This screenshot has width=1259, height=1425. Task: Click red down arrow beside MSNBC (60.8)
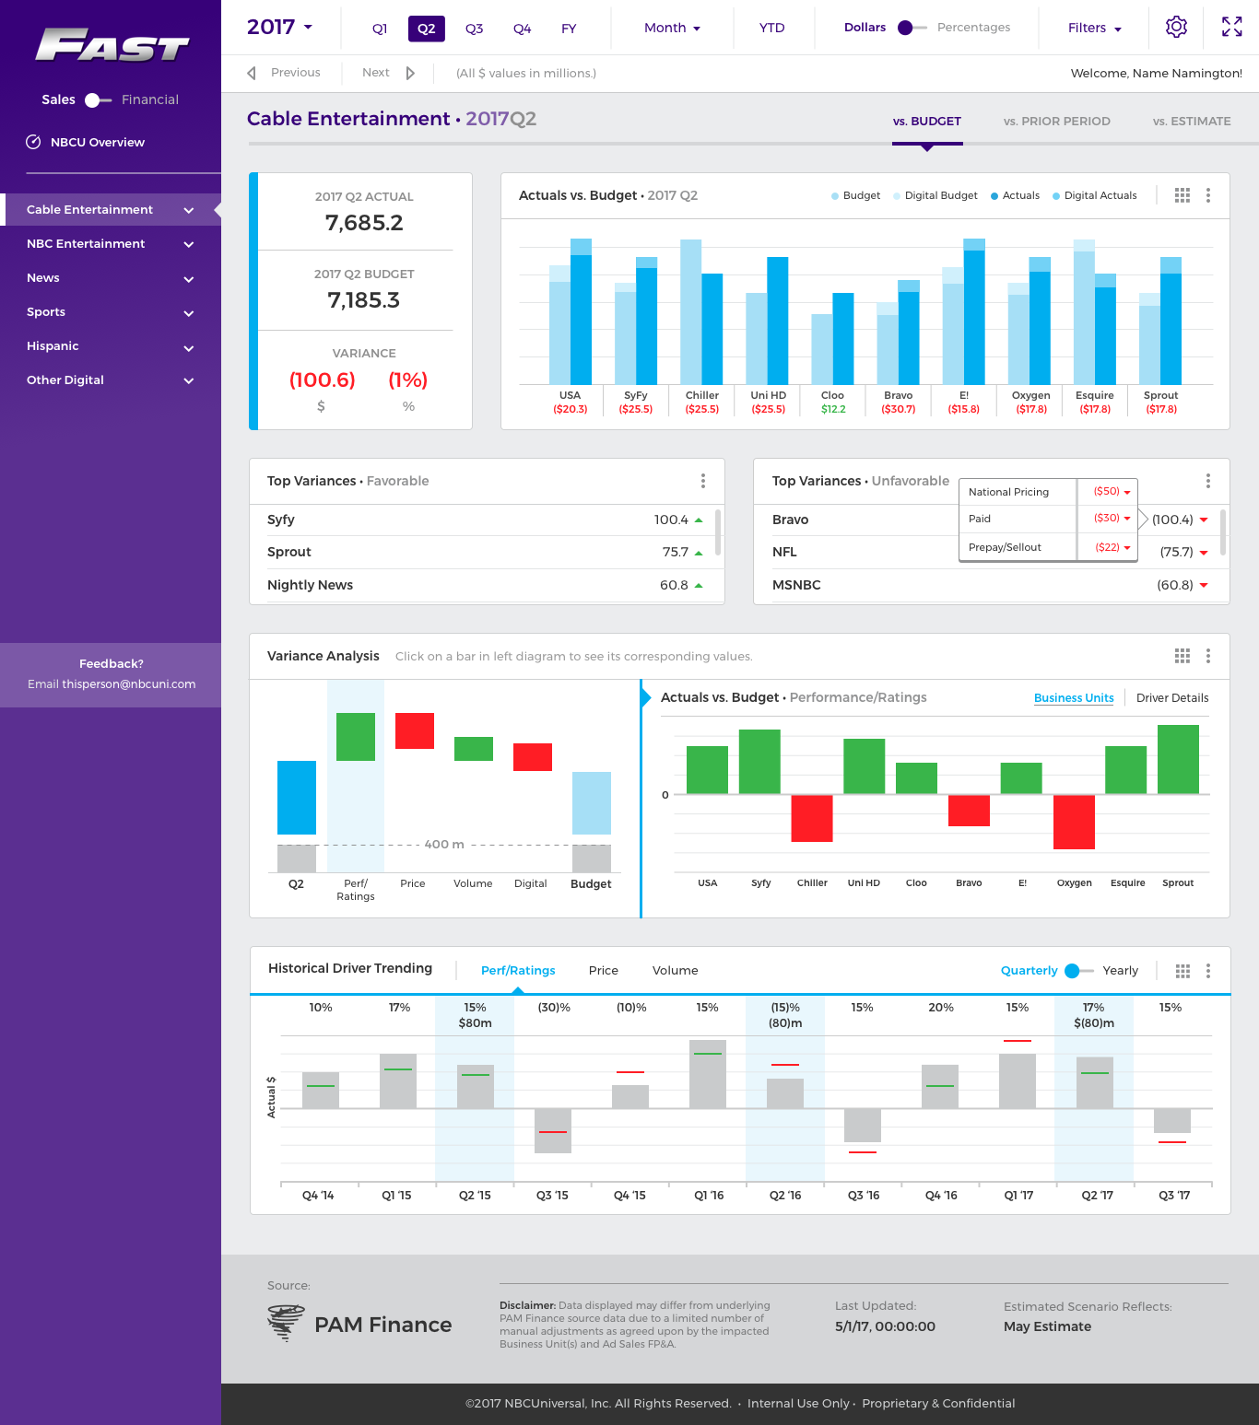[x=1204, y=586]
